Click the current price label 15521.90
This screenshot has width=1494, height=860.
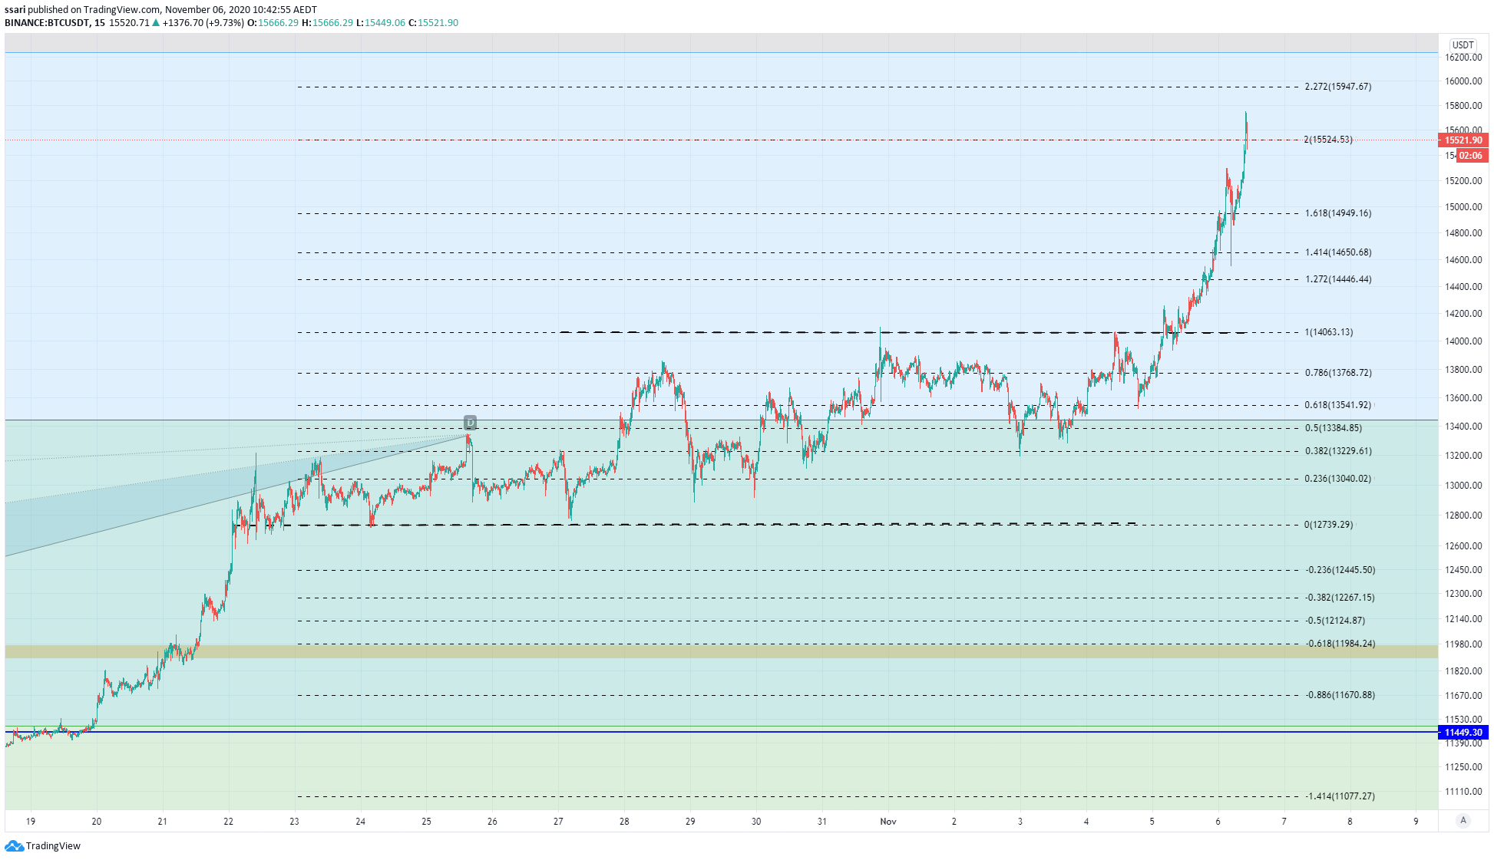(1463, 140)
